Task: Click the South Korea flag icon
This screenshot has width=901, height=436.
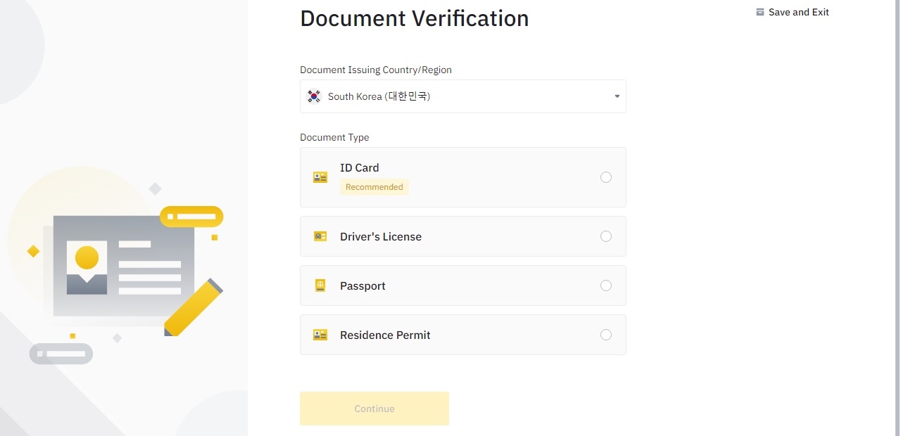Action: [314, 96]
